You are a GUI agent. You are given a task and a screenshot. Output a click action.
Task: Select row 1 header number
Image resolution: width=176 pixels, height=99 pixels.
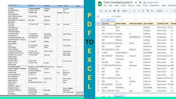(98, 24)
